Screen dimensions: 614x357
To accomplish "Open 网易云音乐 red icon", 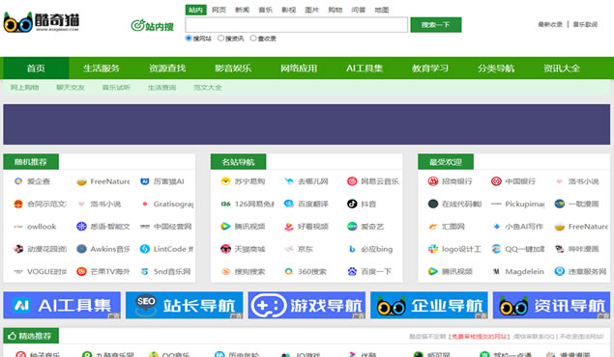I will pyautogui.click(x=352, y=181).
